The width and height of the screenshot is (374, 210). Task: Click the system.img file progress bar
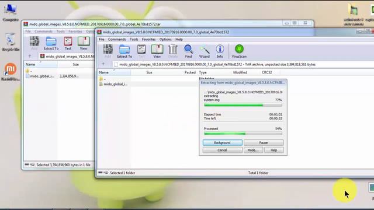(243, 105)
